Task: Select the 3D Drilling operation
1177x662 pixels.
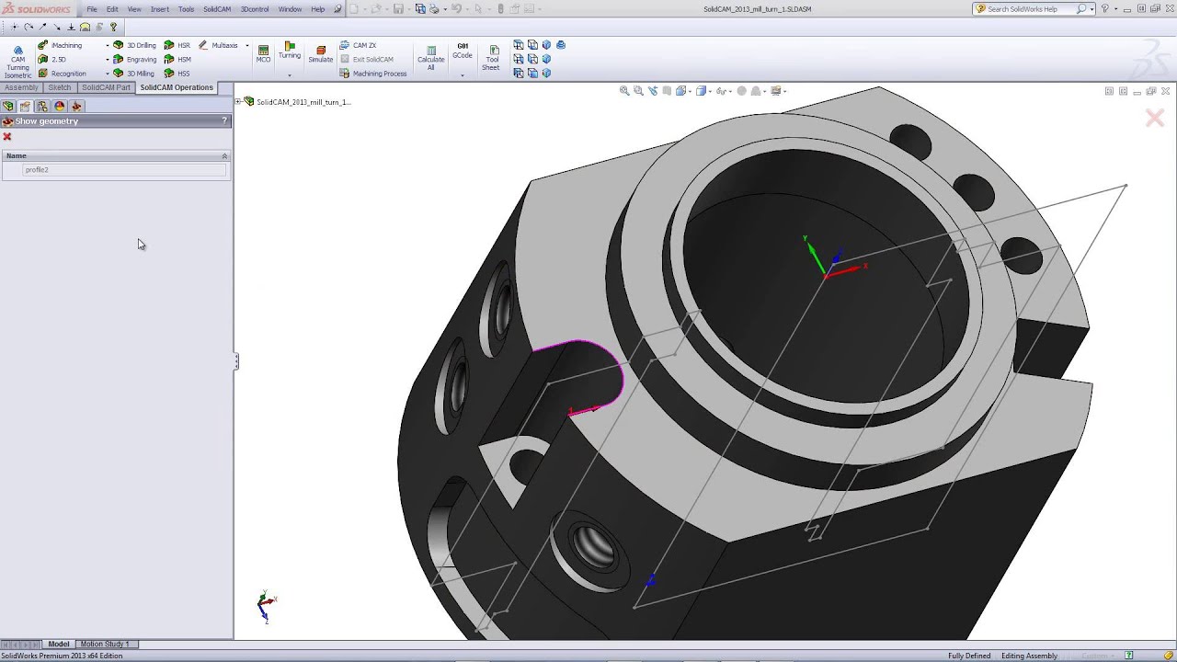Action: (x=134, y=45)
